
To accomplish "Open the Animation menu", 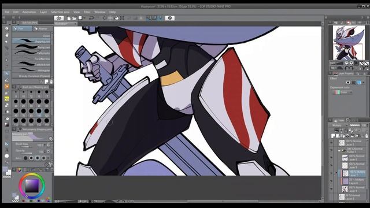I will pos(29,12).
